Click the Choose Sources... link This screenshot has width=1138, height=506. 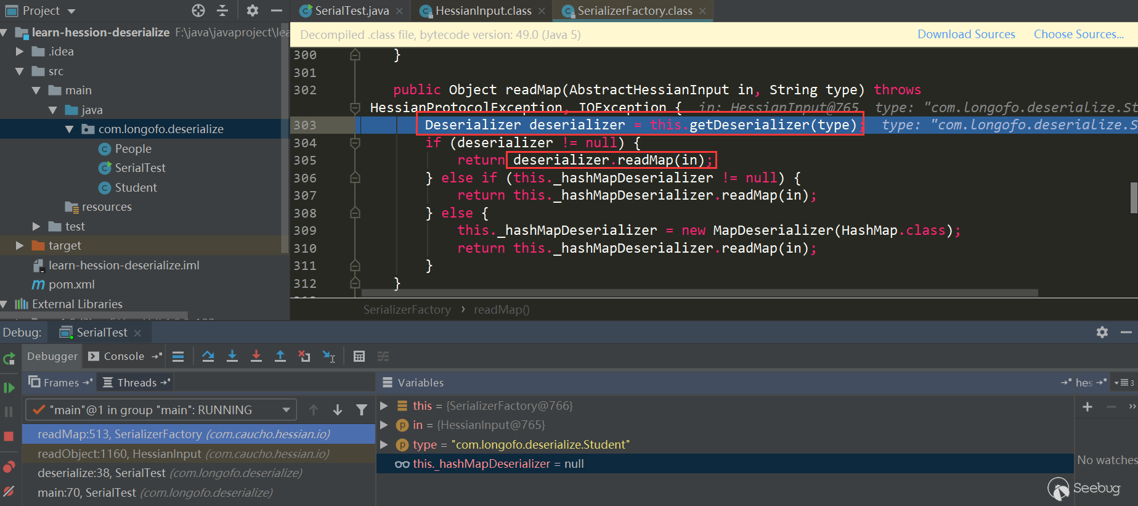pyautogui.click(x=1079, y=35)
